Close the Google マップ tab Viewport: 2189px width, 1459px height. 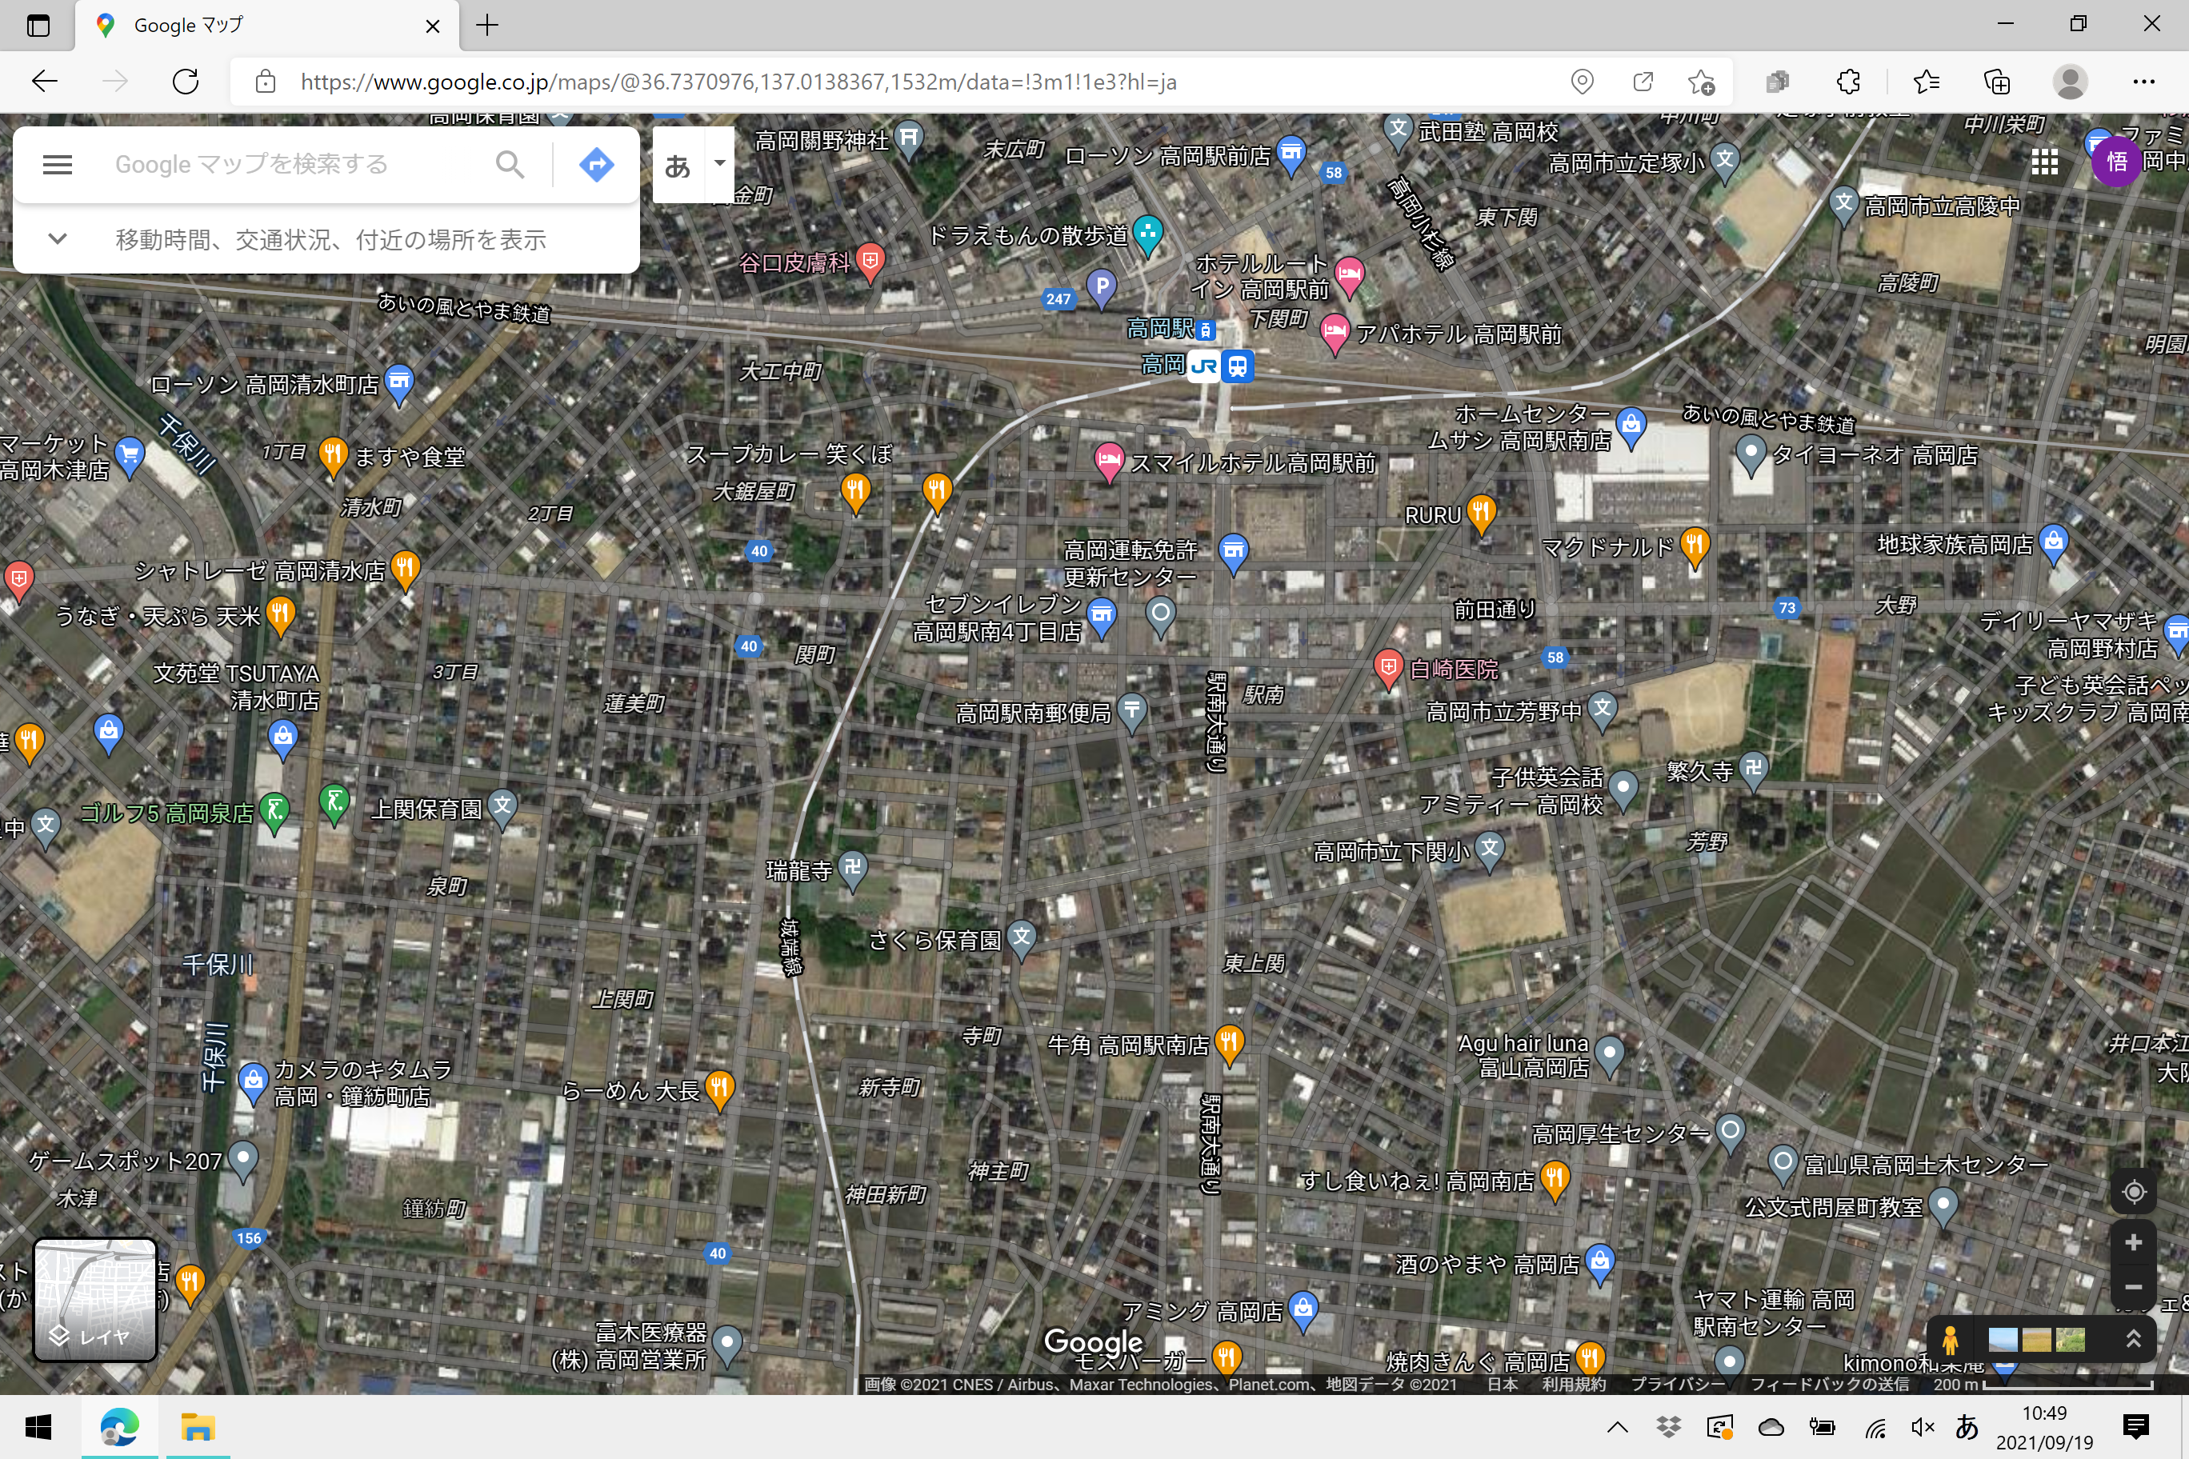coord(432,26)
